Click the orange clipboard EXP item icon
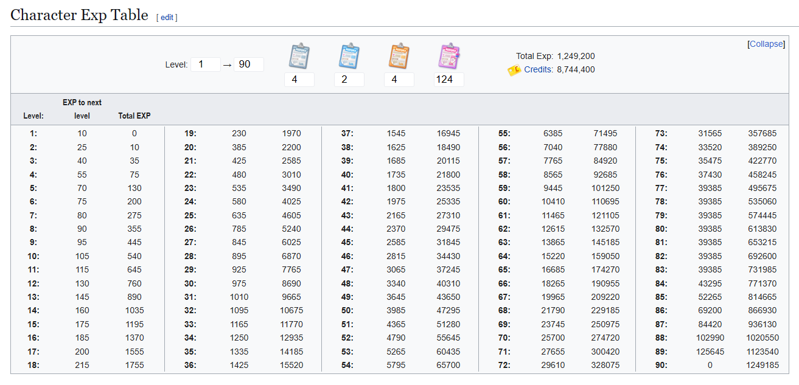799x385 pixels. tap(399, 57)
